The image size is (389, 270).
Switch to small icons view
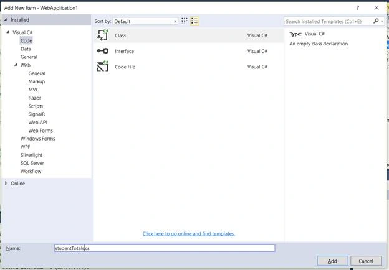pos(184,21)
